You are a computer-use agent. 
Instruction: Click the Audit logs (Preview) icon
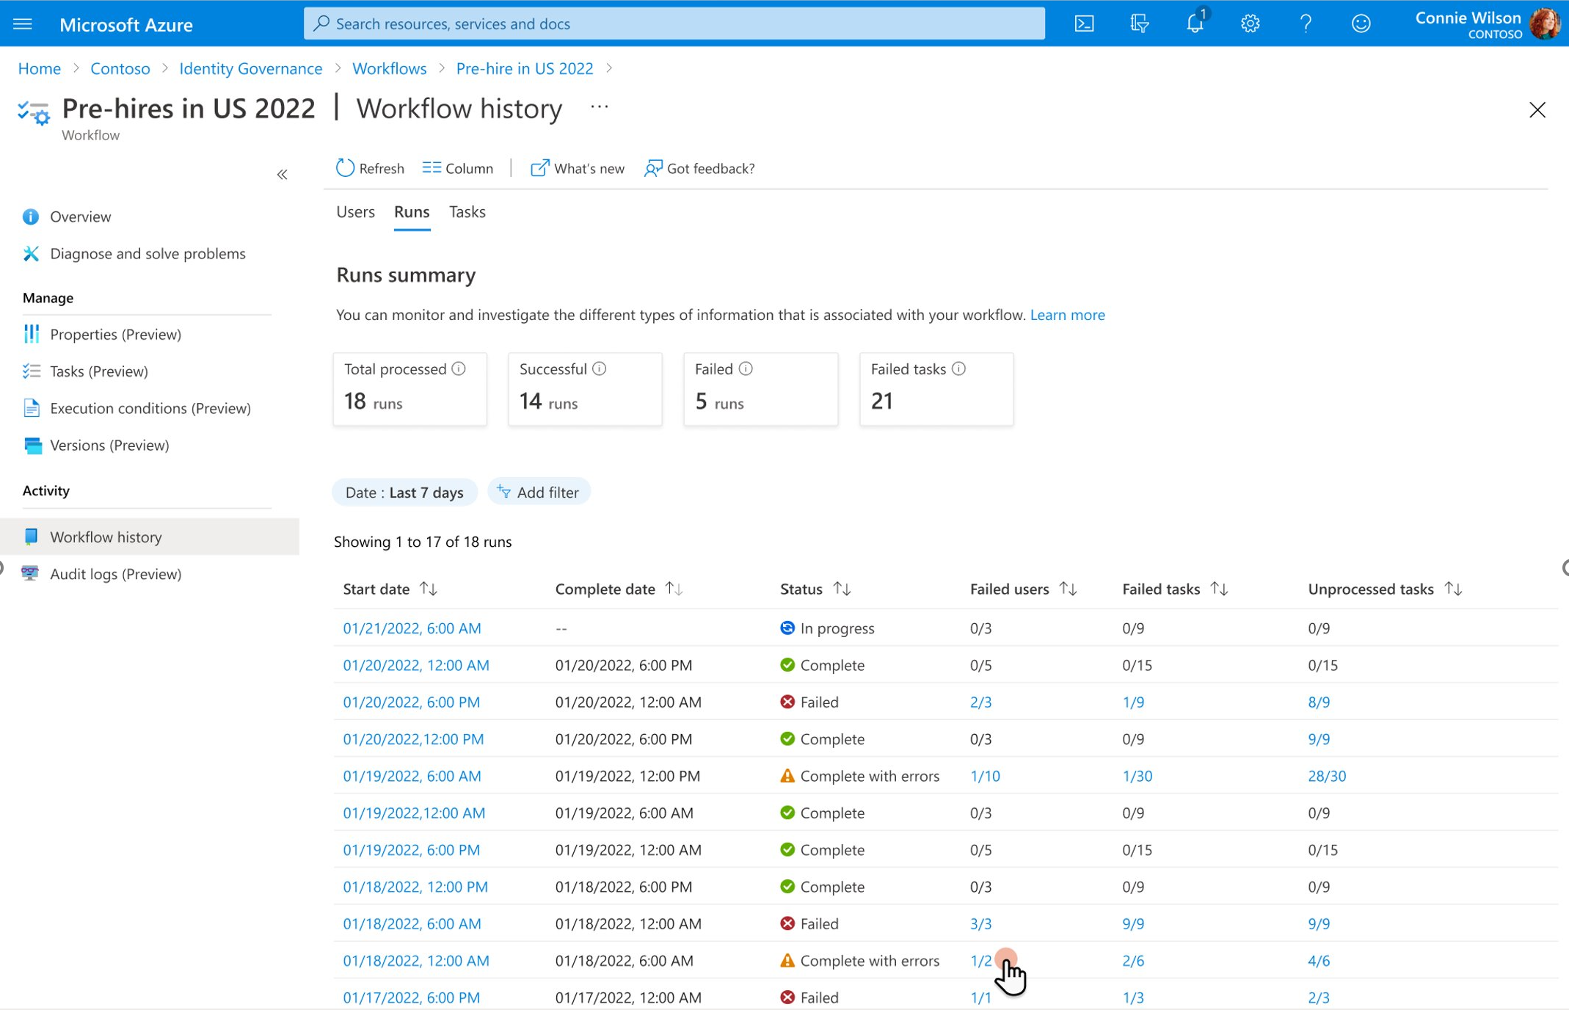31,573
